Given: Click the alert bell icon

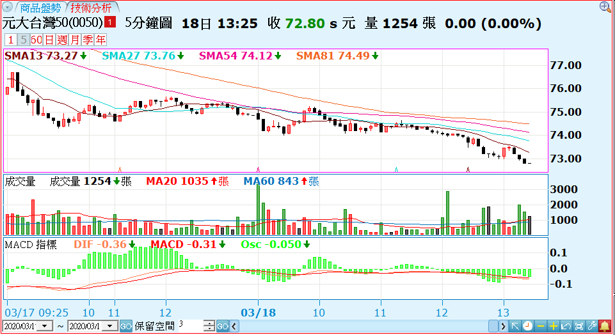Looking at the screenshot, I should pos(605,326).
